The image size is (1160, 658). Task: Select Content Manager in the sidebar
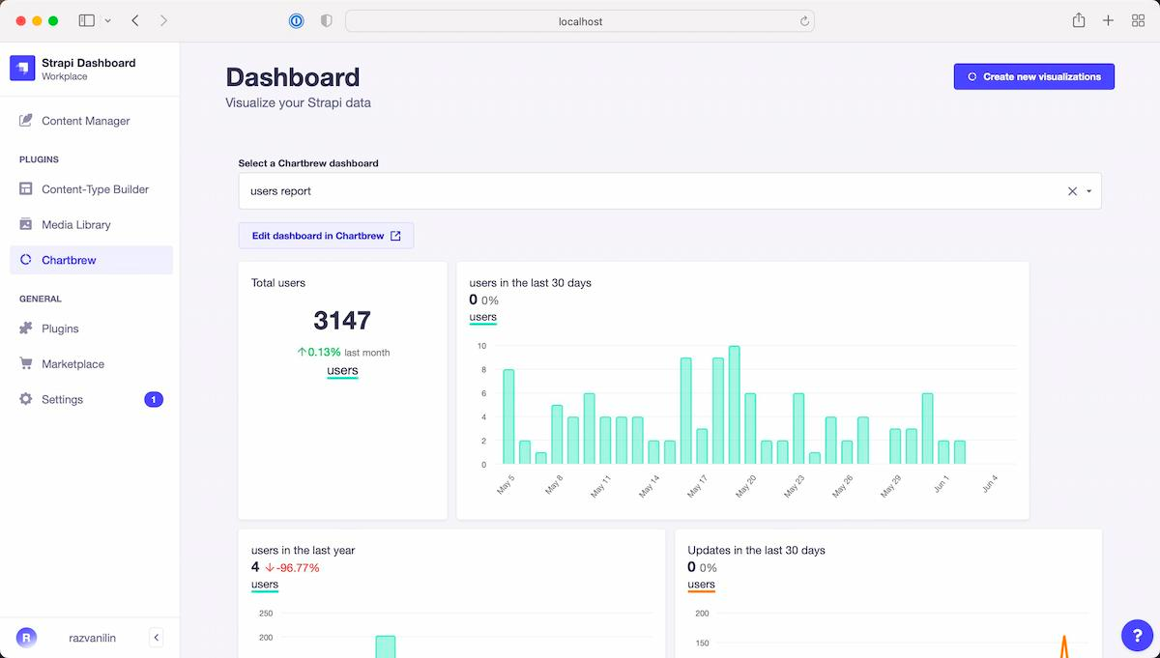tap(84, 120)
